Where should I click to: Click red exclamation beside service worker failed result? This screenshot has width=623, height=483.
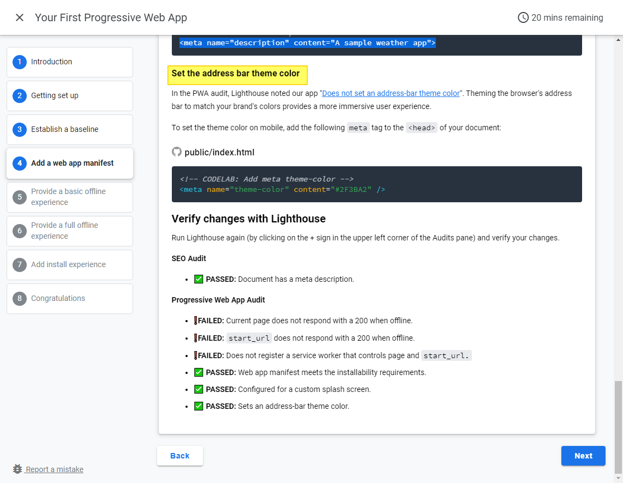[195, 355]
